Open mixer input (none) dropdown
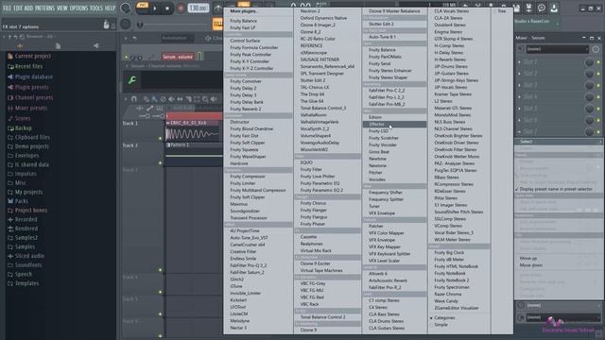This screenshot has width=605, height=340. tap(557, 49)
